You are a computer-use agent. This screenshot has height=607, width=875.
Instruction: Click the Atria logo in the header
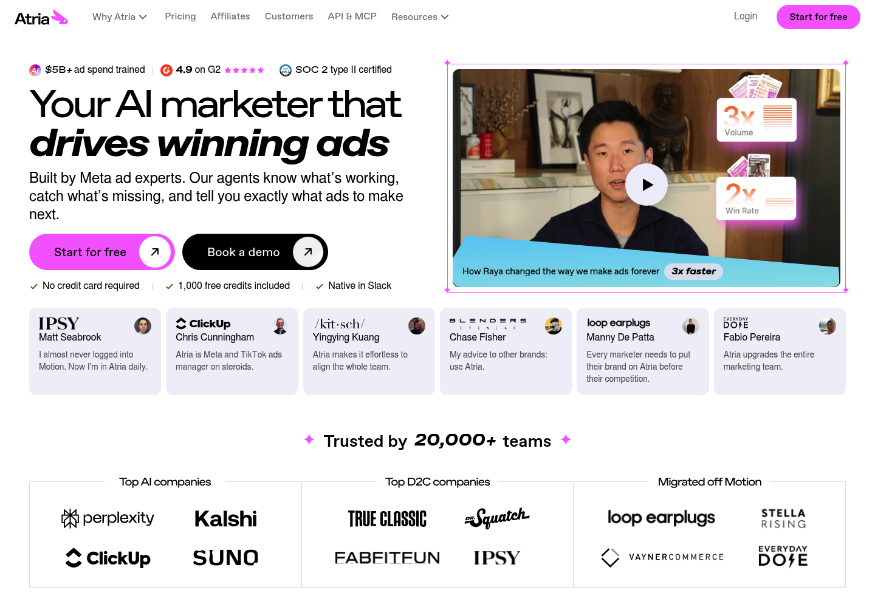tap(41, 18)
